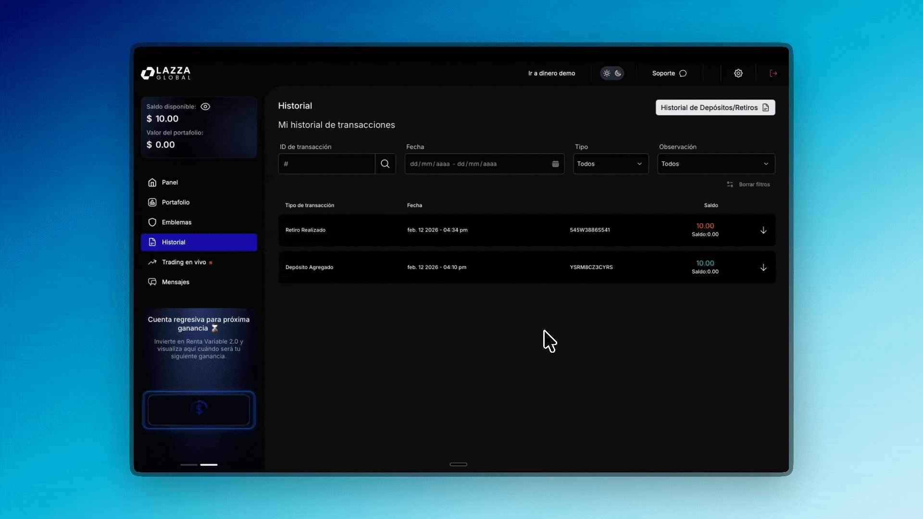Toggle balance visibility eye icon
The width and height of the screenshot is (923, 519).
(205, 107)
